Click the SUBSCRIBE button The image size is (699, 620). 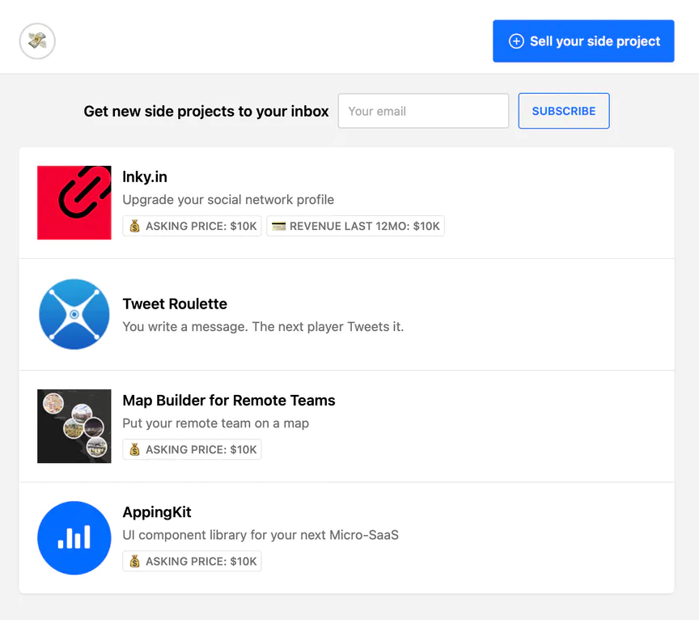click(x=563, y=111)
